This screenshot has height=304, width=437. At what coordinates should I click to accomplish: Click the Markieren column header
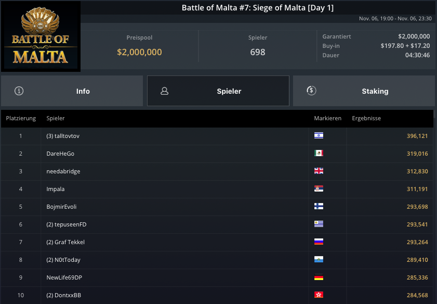pos(327,118)
